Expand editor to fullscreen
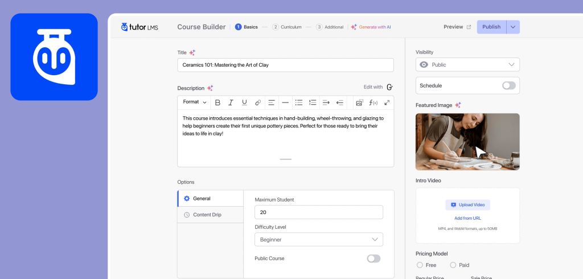 [387, 102]
